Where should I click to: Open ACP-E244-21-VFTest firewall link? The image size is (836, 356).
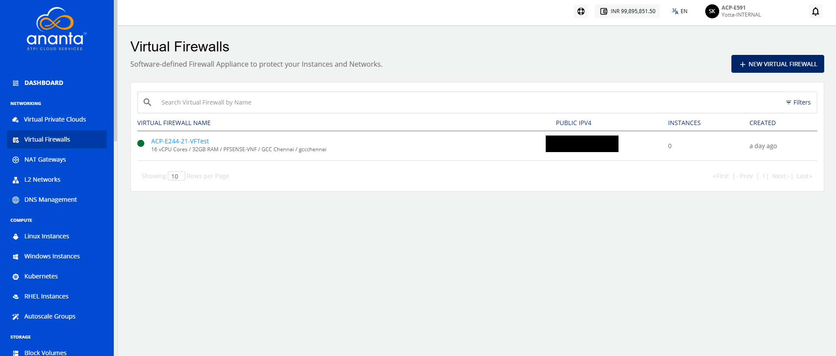click(180, 141)
